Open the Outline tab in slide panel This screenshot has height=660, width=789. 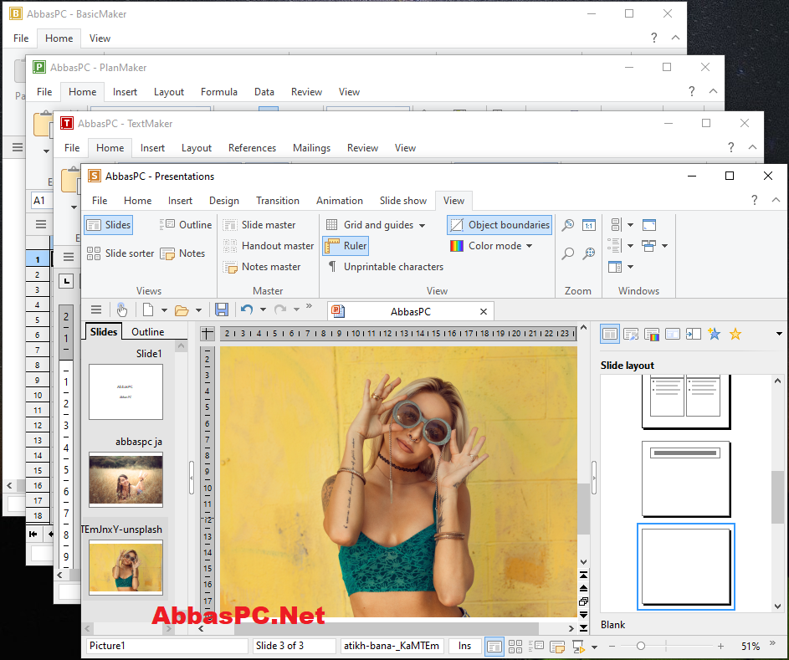(148, 332)
